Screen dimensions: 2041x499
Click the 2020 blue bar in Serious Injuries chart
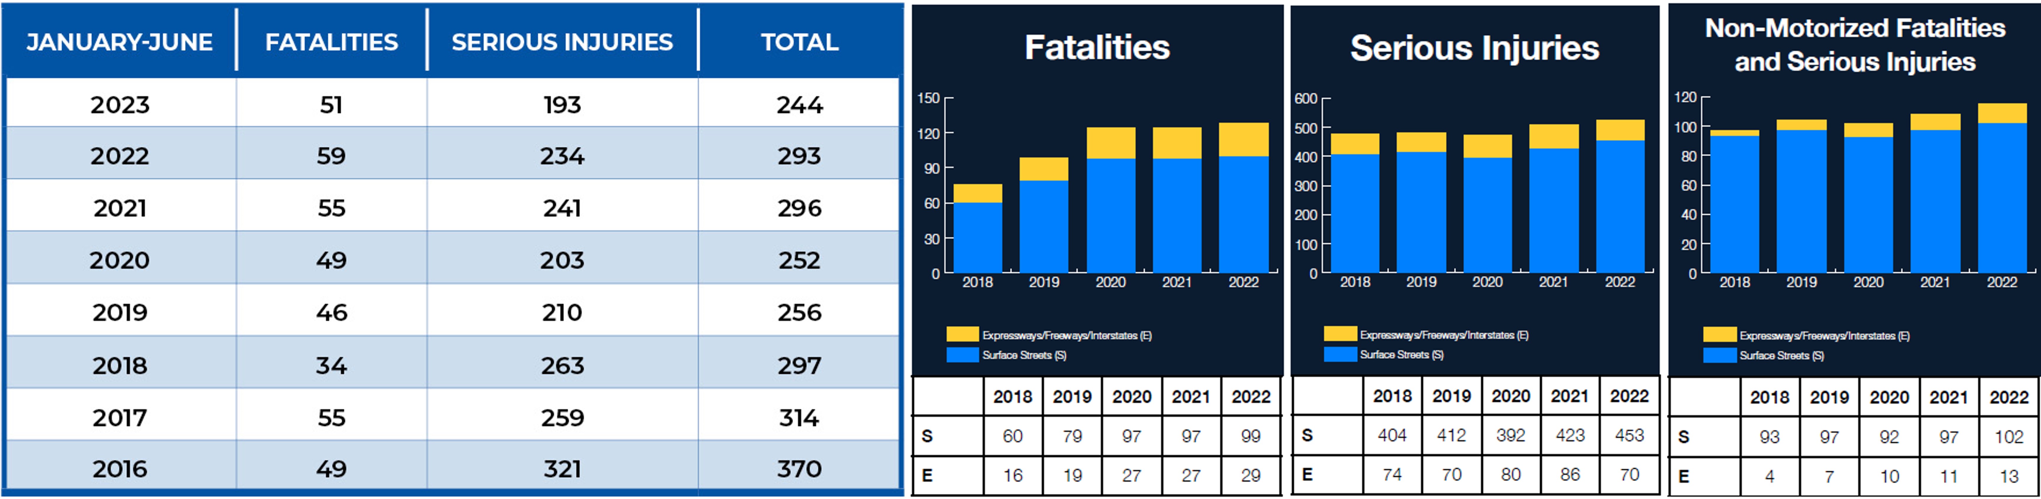1487,215
